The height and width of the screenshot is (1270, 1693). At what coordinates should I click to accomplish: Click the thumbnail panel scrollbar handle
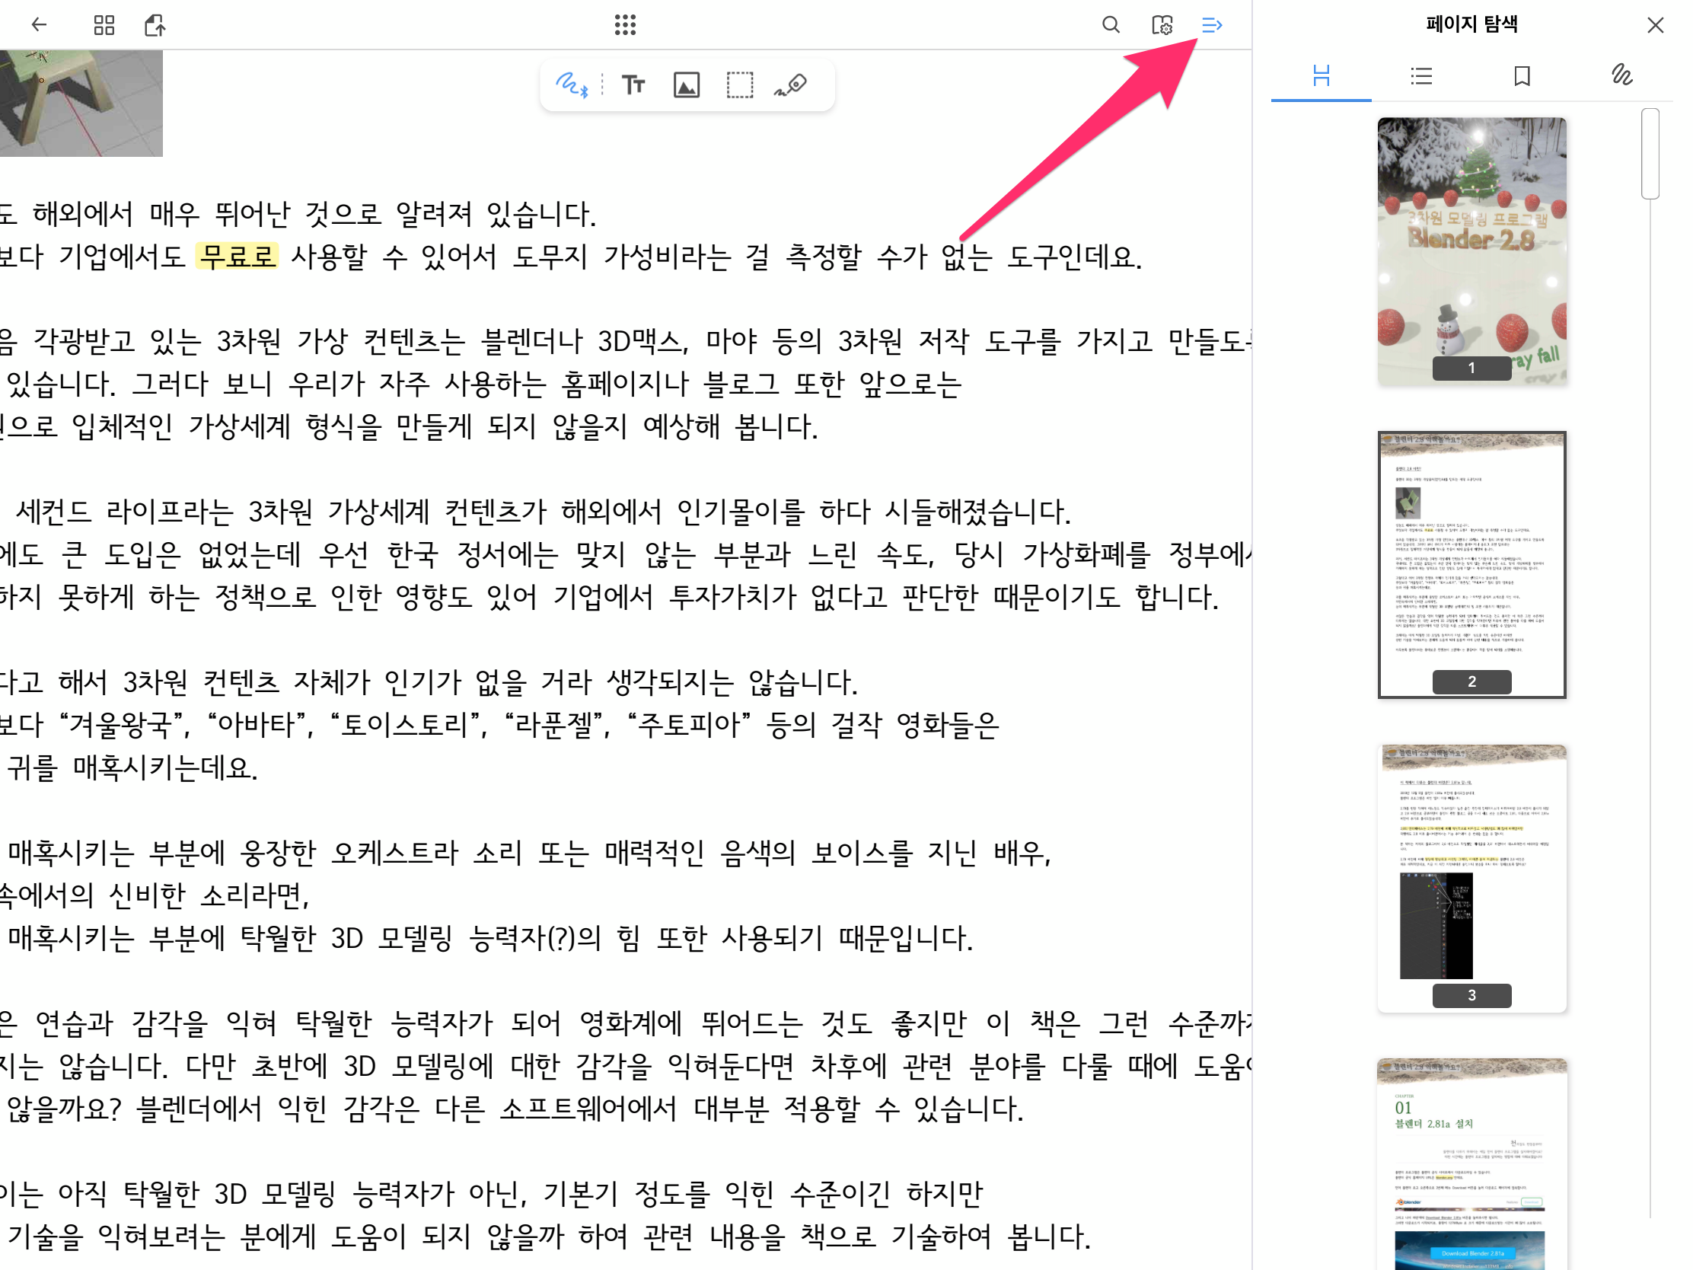[x=1650, y=154]
